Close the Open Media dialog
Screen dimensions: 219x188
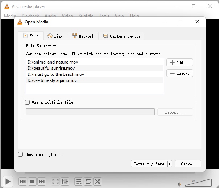197,22
